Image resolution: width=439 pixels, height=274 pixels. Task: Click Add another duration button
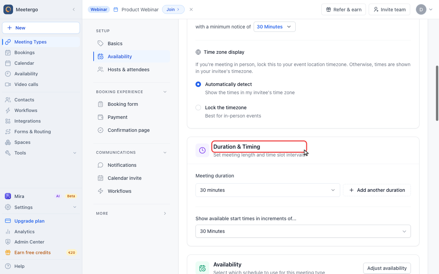[x=377, y=190]
